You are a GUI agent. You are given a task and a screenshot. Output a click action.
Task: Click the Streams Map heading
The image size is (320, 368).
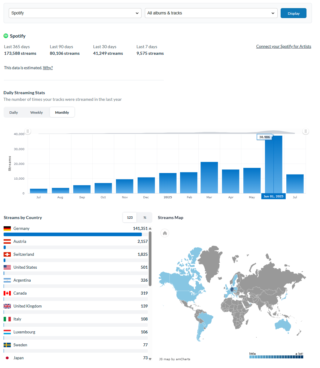[171, 218]
